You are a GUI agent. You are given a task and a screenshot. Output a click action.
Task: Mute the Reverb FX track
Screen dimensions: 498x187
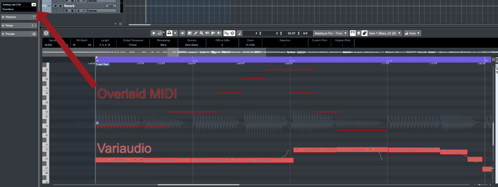[55, 6]
